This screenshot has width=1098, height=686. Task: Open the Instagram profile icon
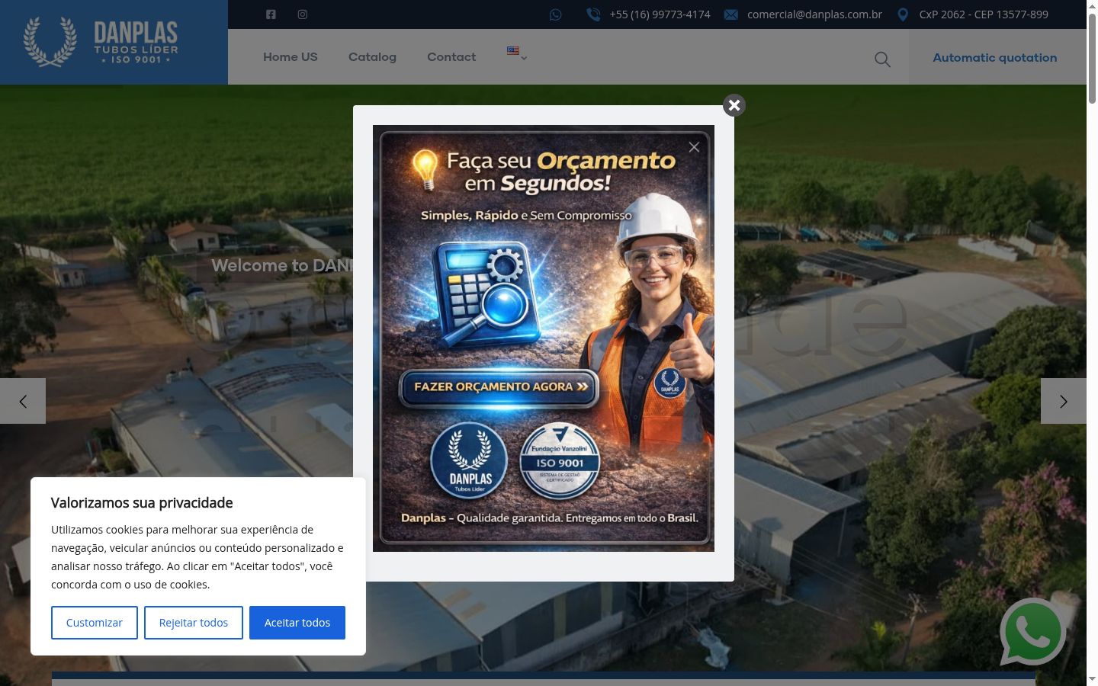pos(303,14)
